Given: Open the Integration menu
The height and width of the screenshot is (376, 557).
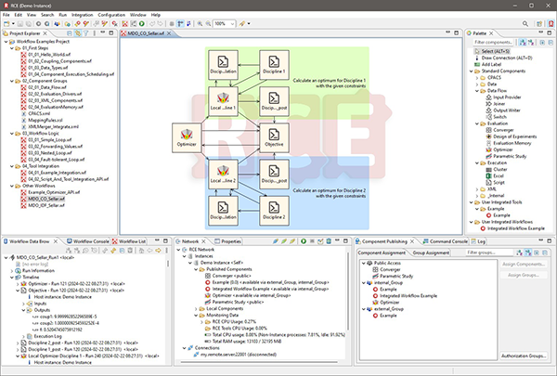Looking at the screenshot, I should click(x=82, y=15).
